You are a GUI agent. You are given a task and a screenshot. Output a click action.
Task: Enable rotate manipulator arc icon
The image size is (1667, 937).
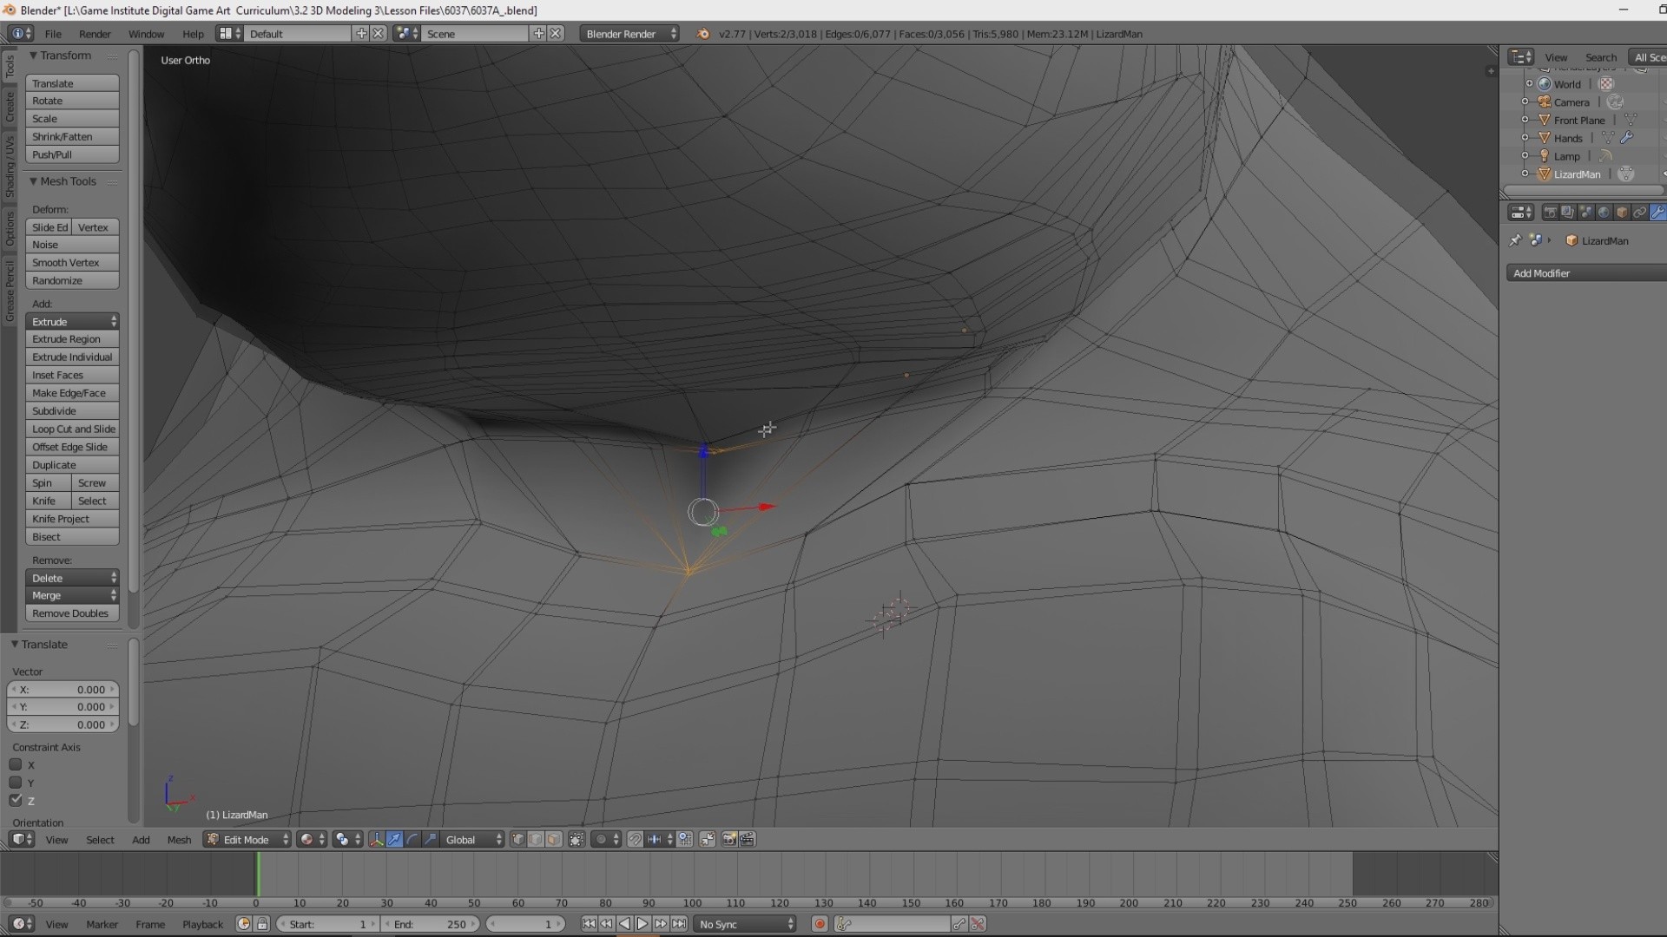coord(412,839)
